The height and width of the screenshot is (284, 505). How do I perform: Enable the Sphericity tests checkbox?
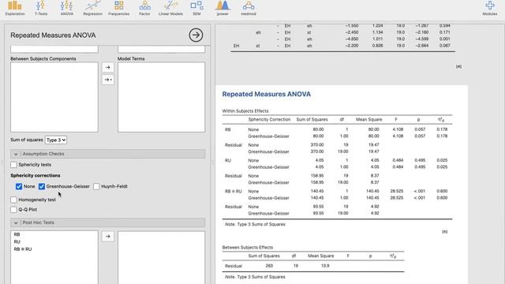[x=13, y=165]
